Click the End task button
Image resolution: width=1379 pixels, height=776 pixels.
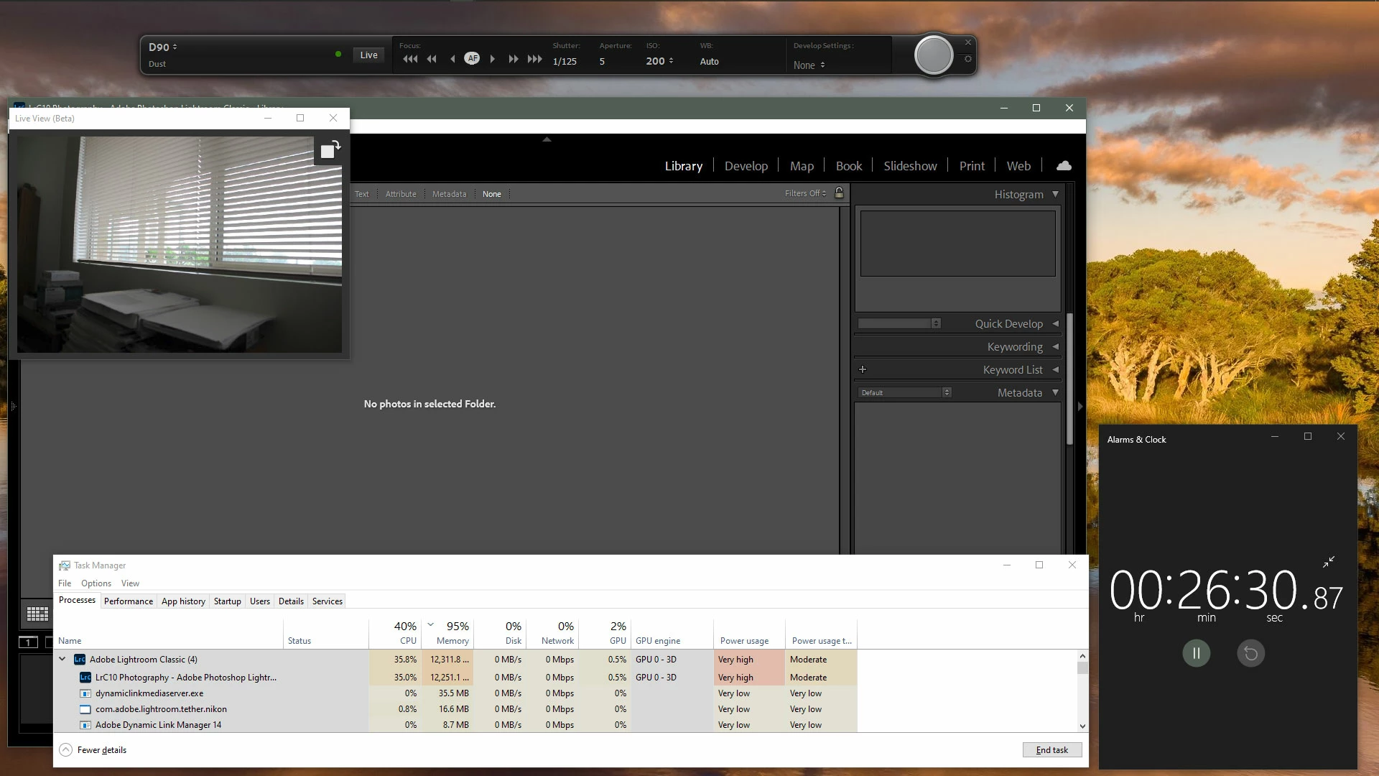[x=1051, y=749]
